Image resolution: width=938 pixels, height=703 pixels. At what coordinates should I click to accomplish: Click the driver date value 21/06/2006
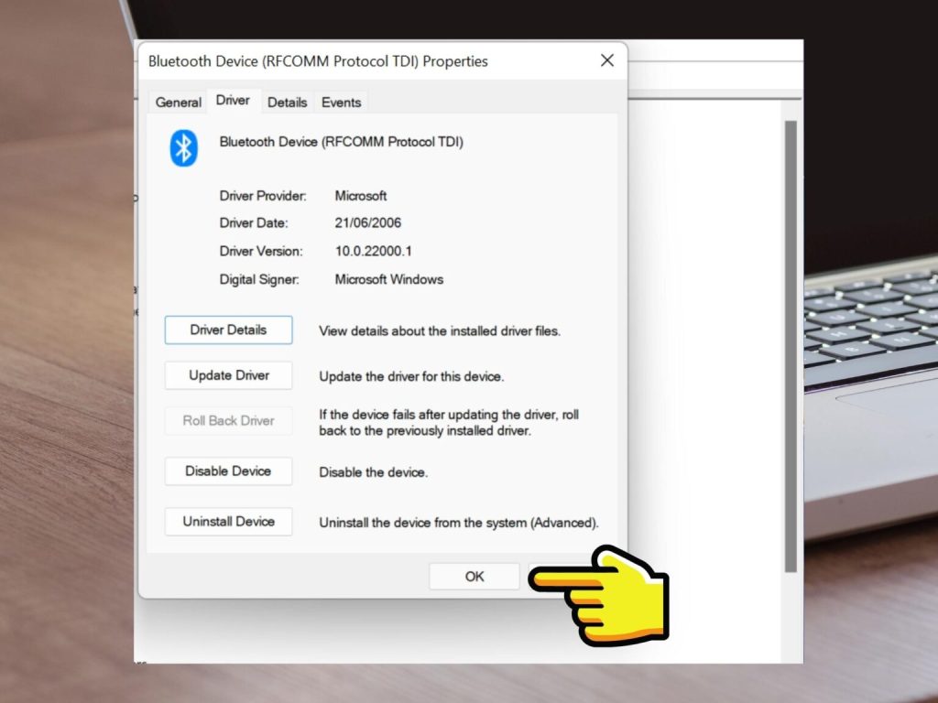[x=368, y=223]
